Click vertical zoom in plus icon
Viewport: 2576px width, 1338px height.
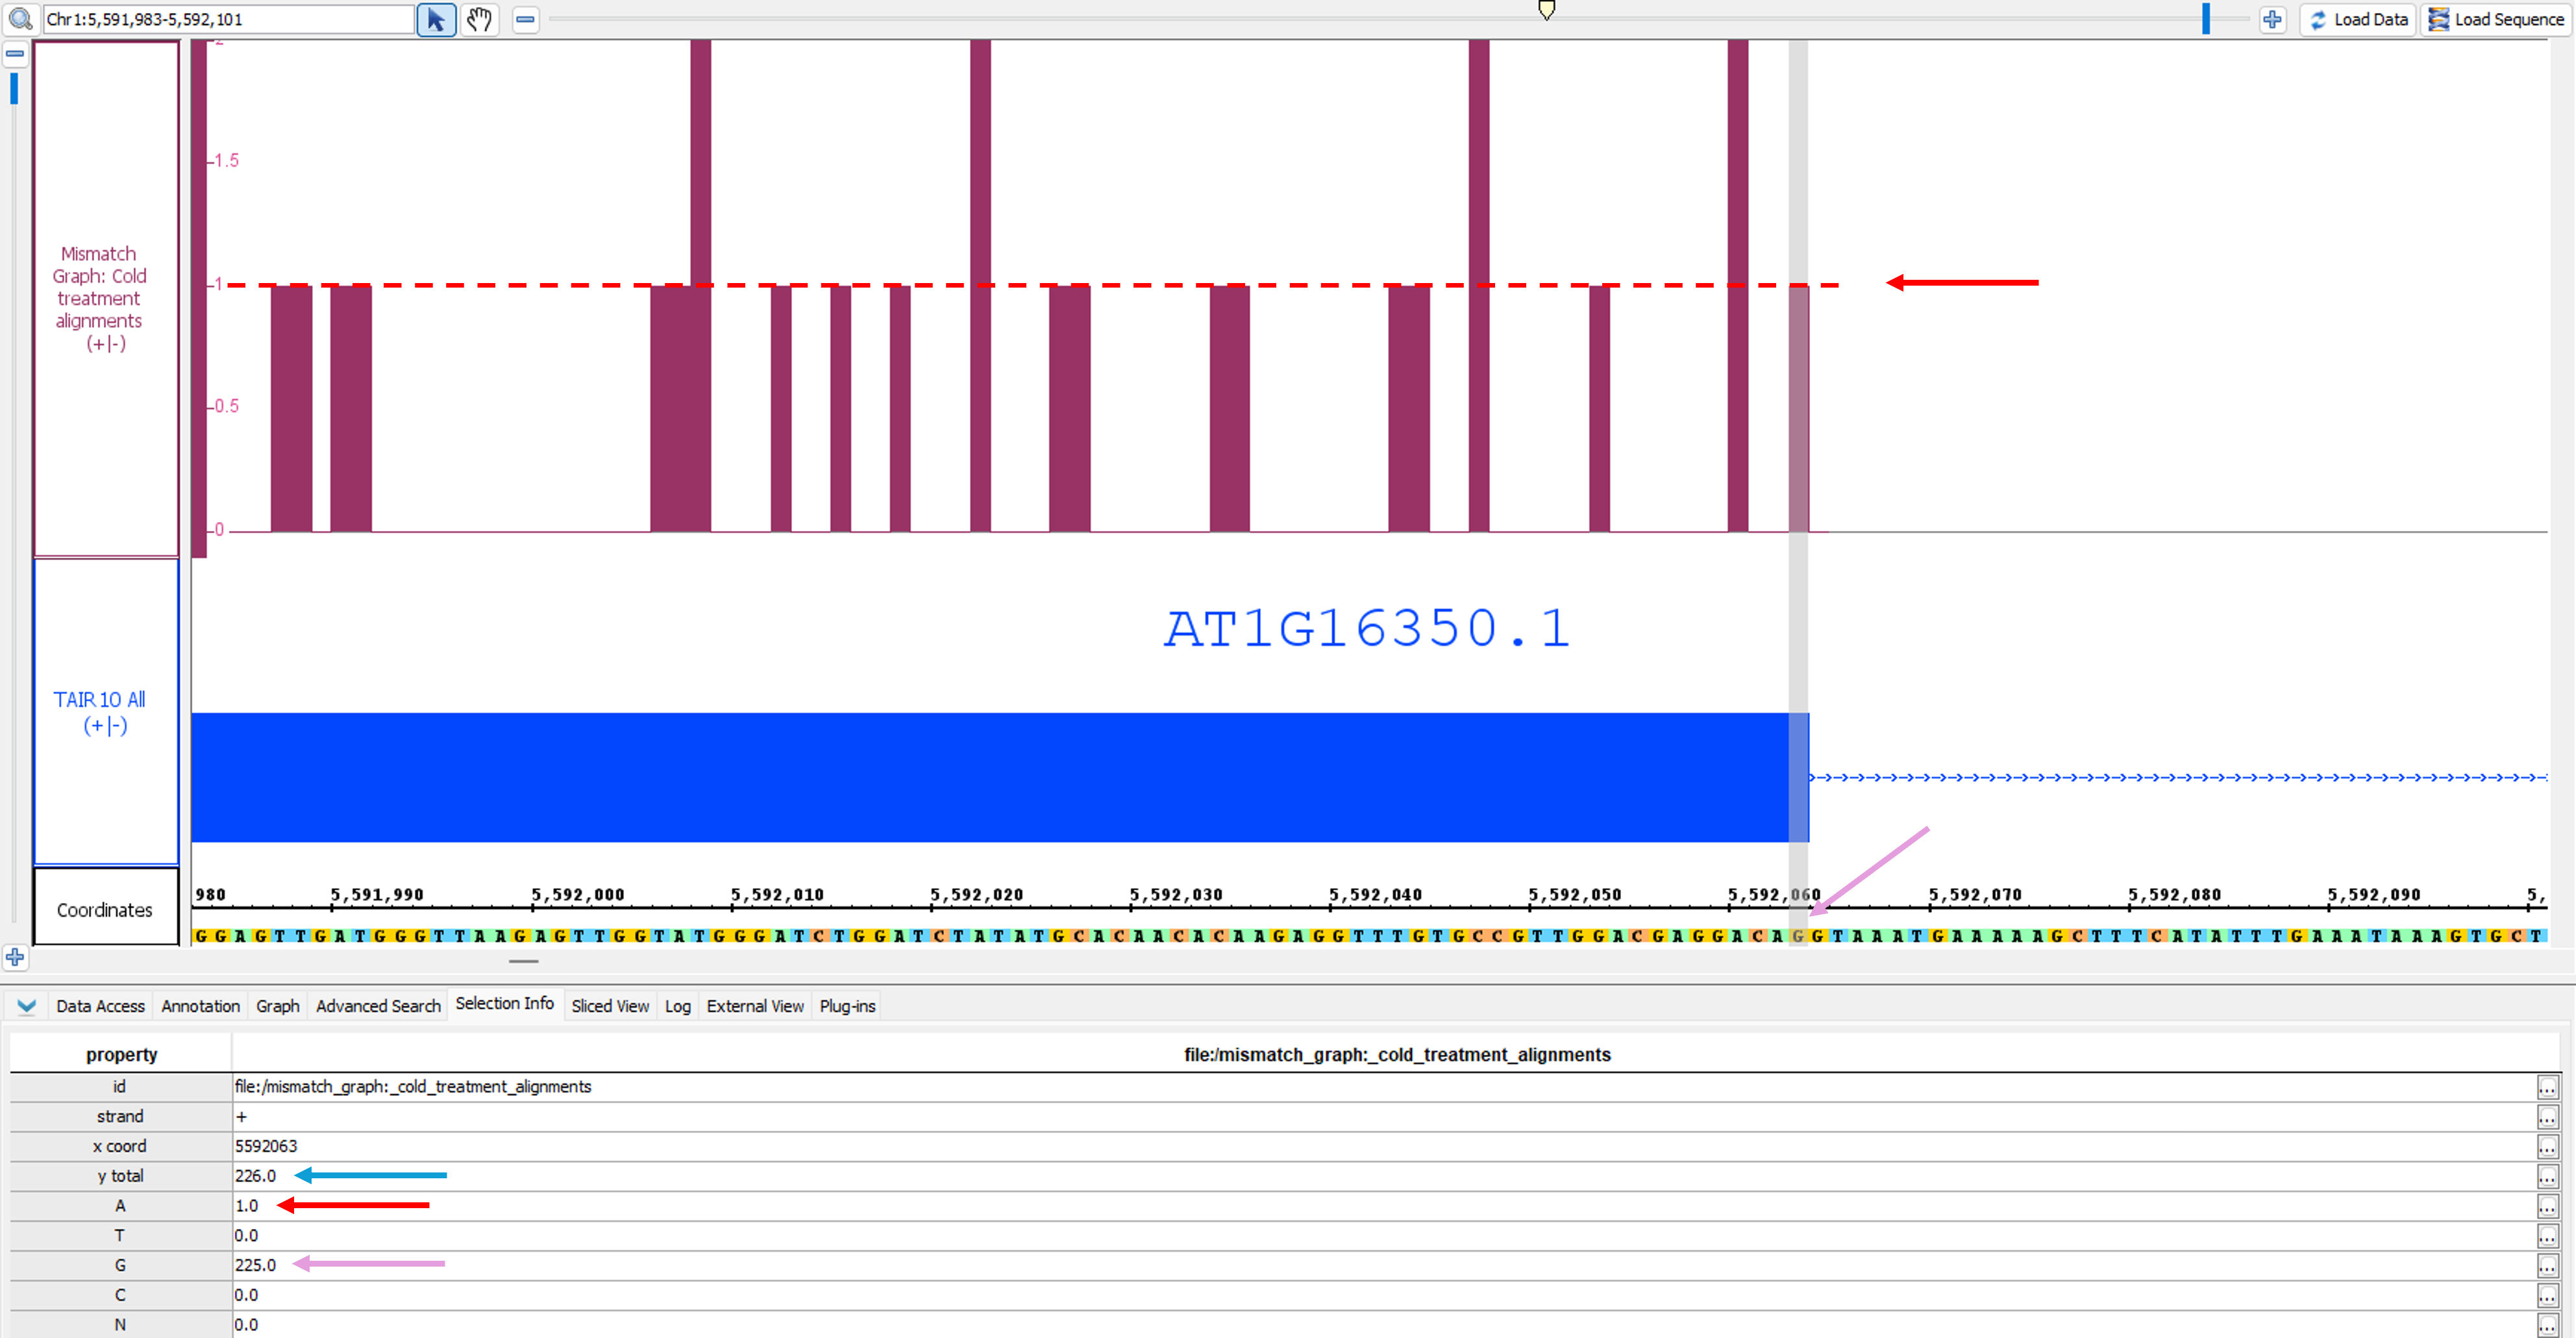tap(14, 957)
